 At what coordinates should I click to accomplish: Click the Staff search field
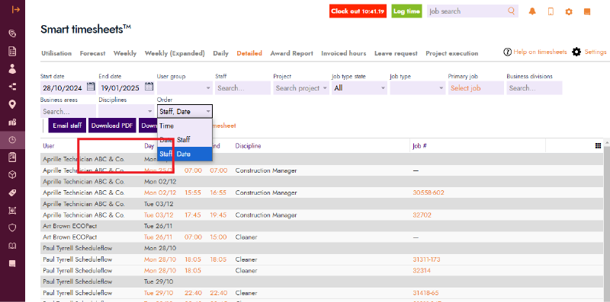(x=242, y=88)
